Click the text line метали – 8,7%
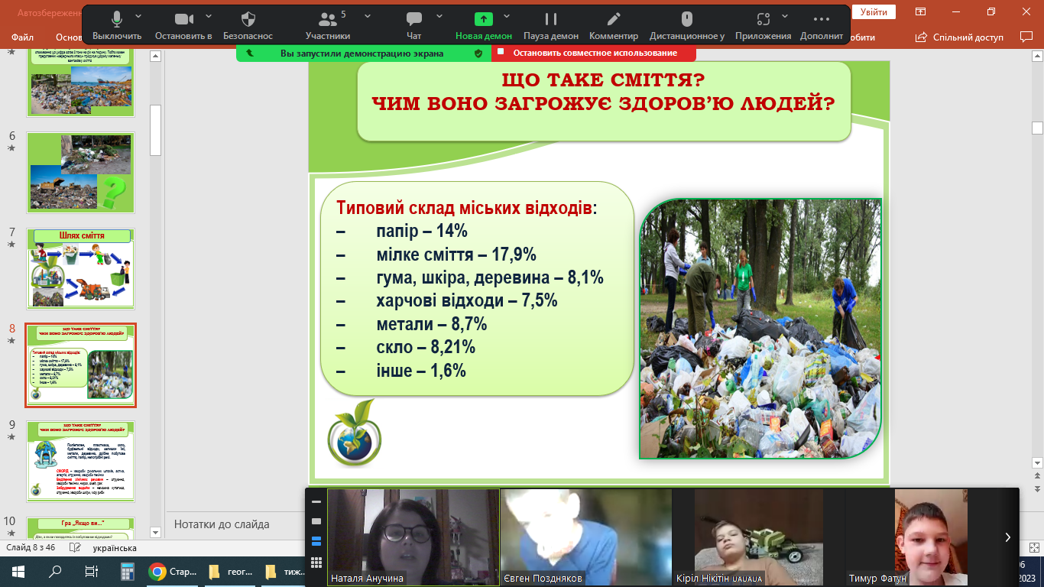The height and width of the screenshot is (587, 1044). point(432,324)
